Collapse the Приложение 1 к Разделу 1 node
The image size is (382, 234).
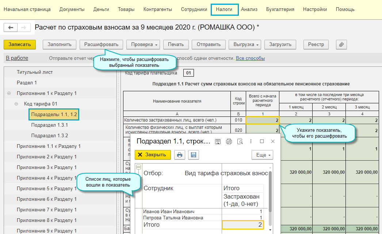pos(9,93)
